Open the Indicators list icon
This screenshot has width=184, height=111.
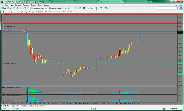click(96, 8)
